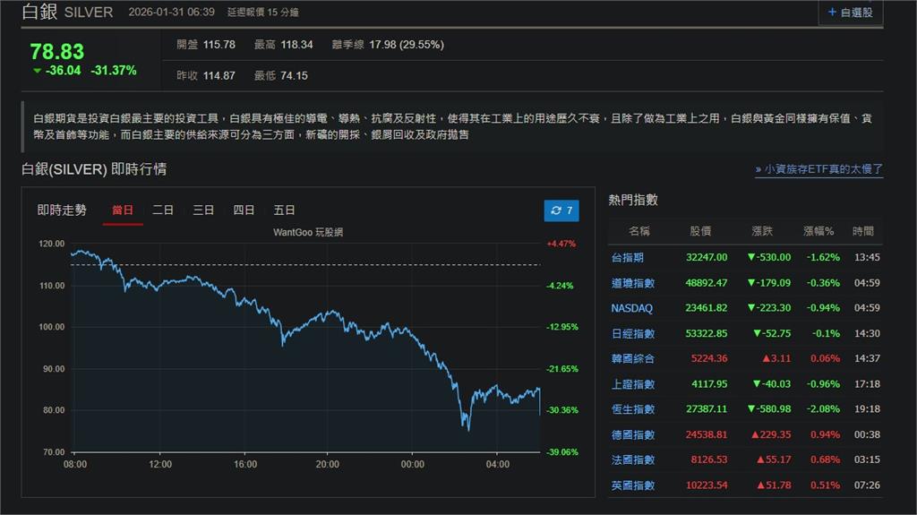Click the change value -36.04

coord(64,71)
